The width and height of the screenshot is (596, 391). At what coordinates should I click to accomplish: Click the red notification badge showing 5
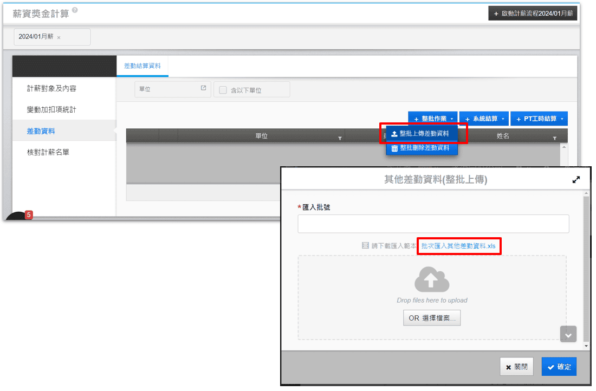click(29, 215)
